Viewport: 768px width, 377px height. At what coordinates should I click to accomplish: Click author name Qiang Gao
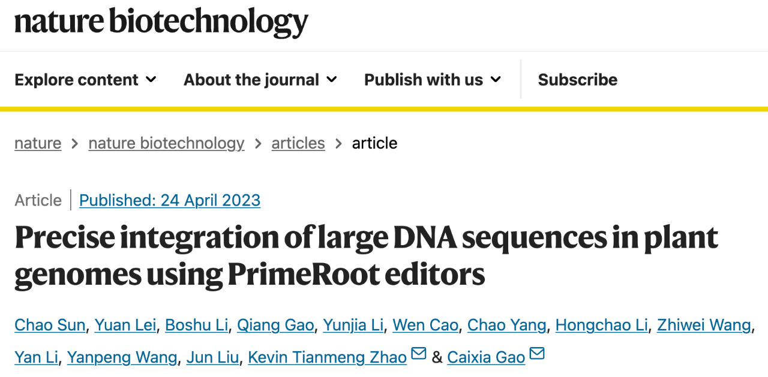pos(275,325)
